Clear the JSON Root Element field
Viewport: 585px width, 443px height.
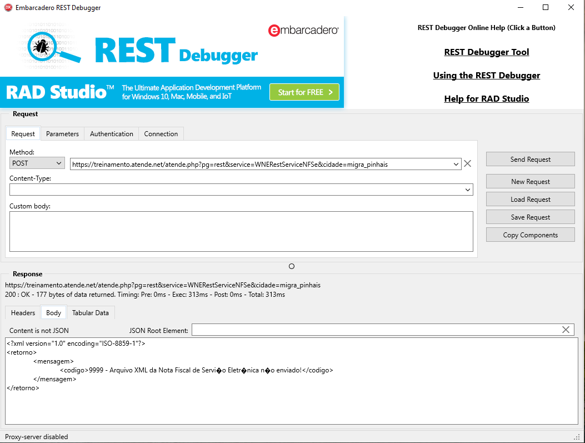(566, 330)
